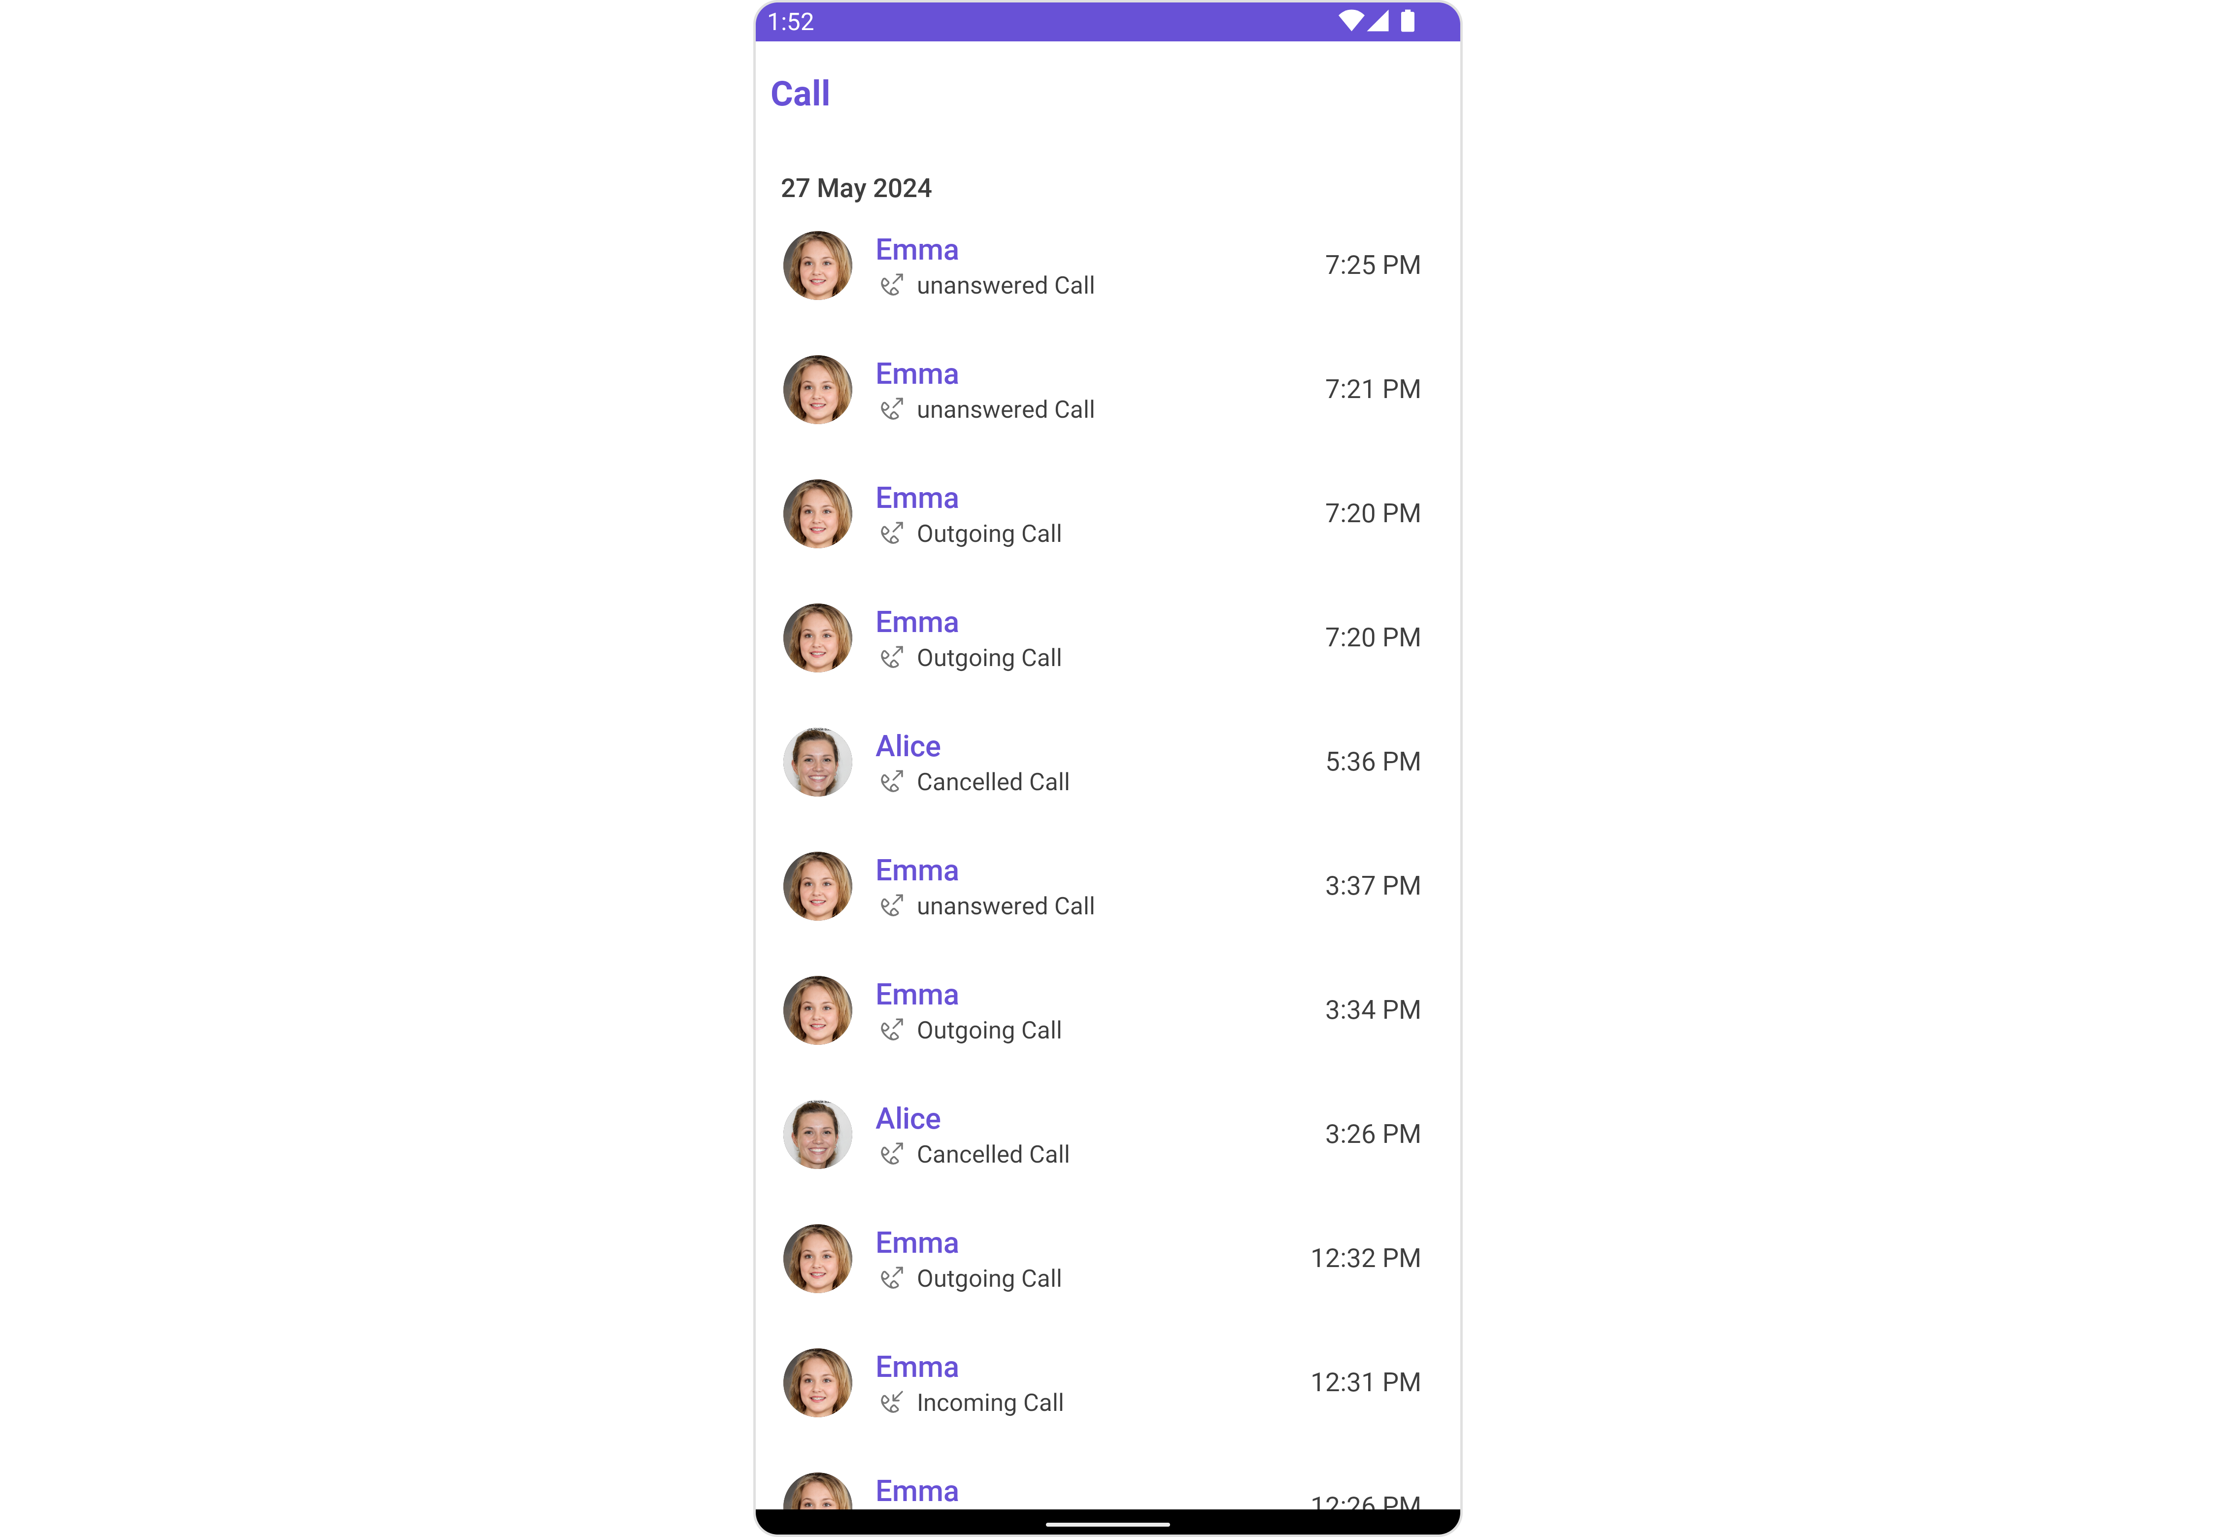Viewport: 2216px width, 1537px height.
Task: Open the partially visible Emma entry at the list bottom
Action: [1108, 1491]
